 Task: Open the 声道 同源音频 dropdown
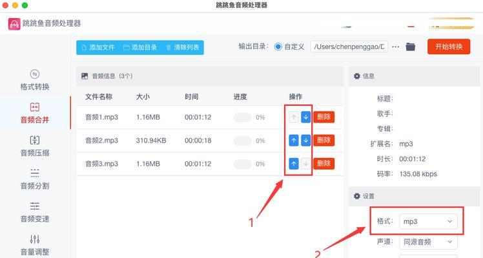428,242
